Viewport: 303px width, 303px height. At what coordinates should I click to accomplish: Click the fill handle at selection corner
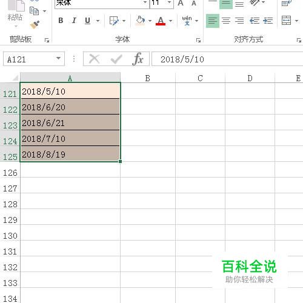point(120,161)
